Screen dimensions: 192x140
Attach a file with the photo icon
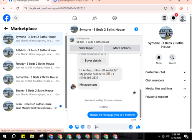tap(77, 127)
